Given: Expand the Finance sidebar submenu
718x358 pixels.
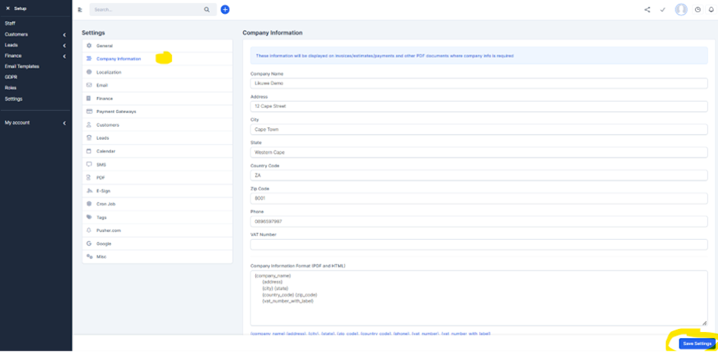Looking at the screenshot, I should point(64,56).
